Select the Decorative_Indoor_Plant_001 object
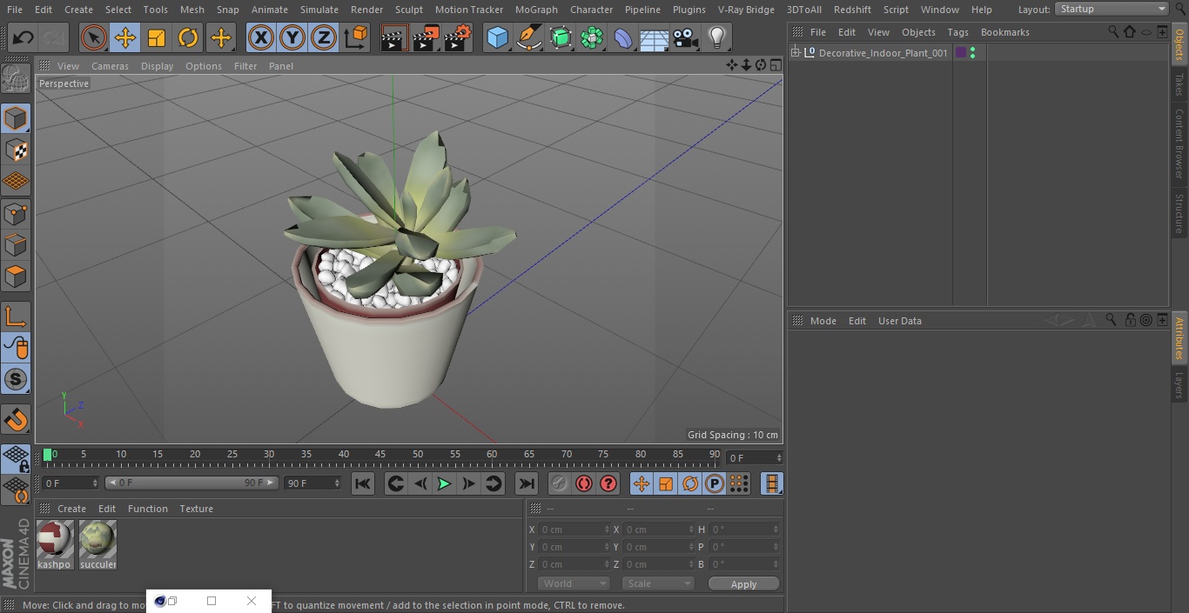 click(x=883, y=53)
